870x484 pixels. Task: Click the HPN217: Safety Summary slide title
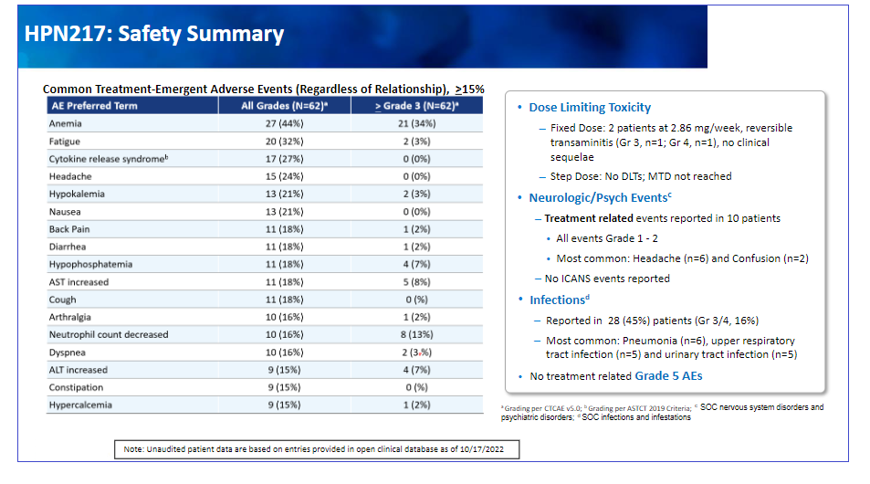[154, 35]
